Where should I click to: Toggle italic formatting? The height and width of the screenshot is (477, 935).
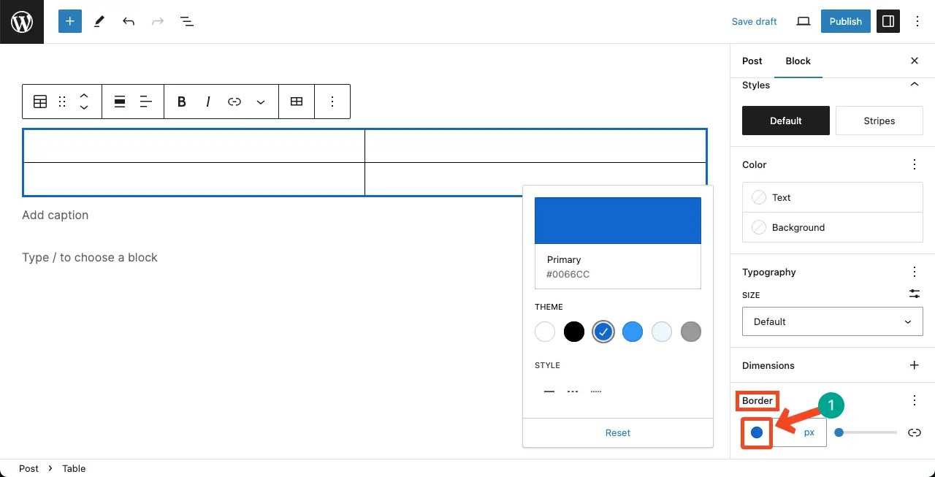208,102
